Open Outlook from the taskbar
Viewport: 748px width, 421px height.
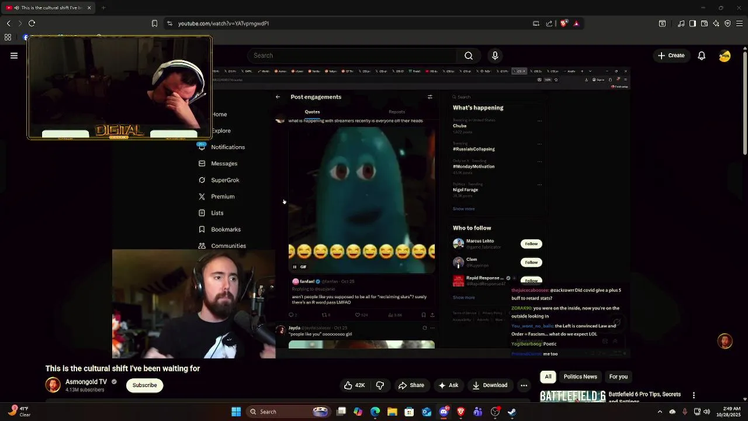(x=427, y=412)
